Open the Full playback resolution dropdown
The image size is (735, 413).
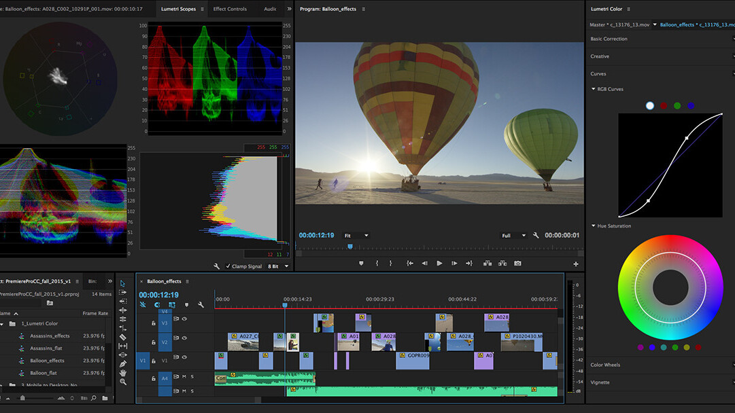(513, 235)
